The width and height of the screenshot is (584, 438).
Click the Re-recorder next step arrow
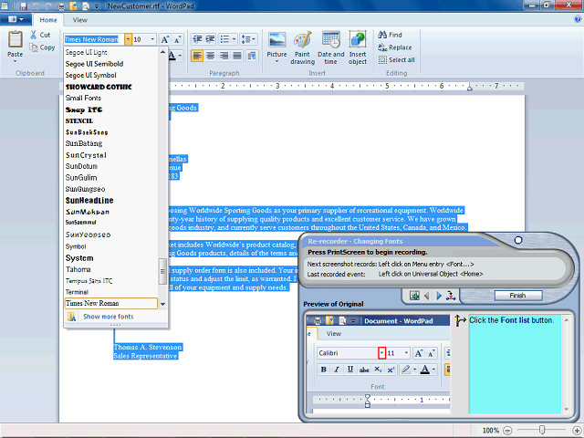click(x=439, y=296)
